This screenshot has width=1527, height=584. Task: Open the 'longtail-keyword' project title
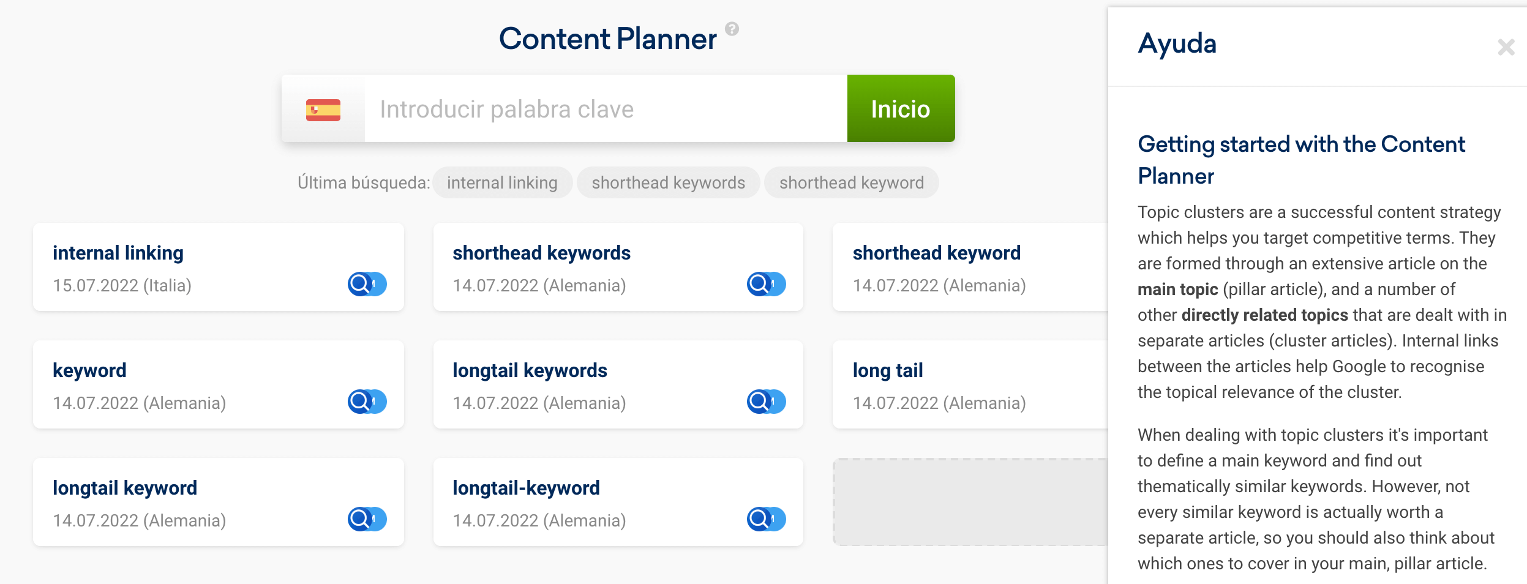[x=526, y=488]
